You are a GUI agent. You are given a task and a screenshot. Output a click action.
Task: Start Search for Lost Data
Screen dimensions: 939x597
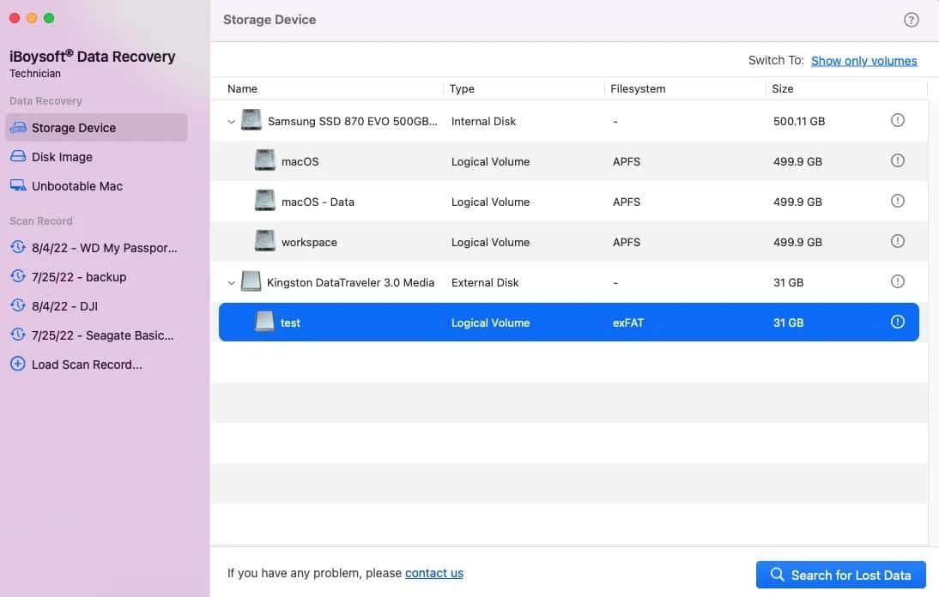tap(841, 575)
